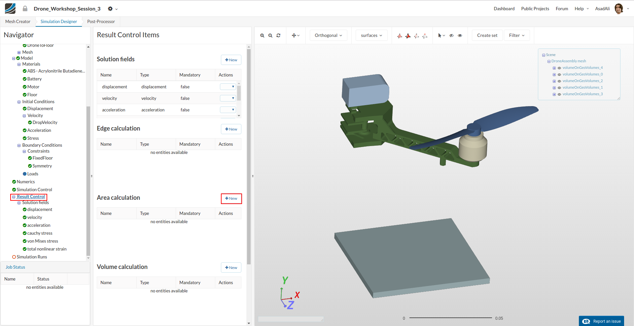Toggle visibility of volumeOnGeoVolumes_3
634x326 pixels.
tap(559, 94)
